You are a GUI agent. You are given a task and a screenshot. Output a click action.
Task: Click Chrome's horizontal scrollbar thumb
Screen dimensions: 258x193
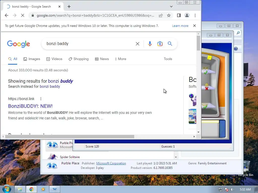click(x=70, y=136)
